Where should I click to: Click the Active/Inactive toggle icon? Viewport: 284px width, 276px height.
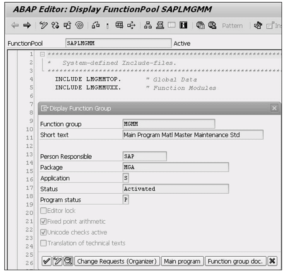click(55, 26)
